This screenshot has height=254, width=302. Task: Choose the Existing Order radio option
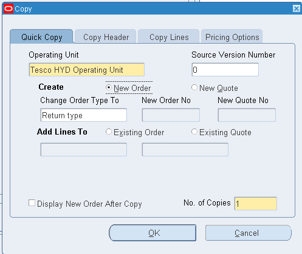click(x=109, y=132)
